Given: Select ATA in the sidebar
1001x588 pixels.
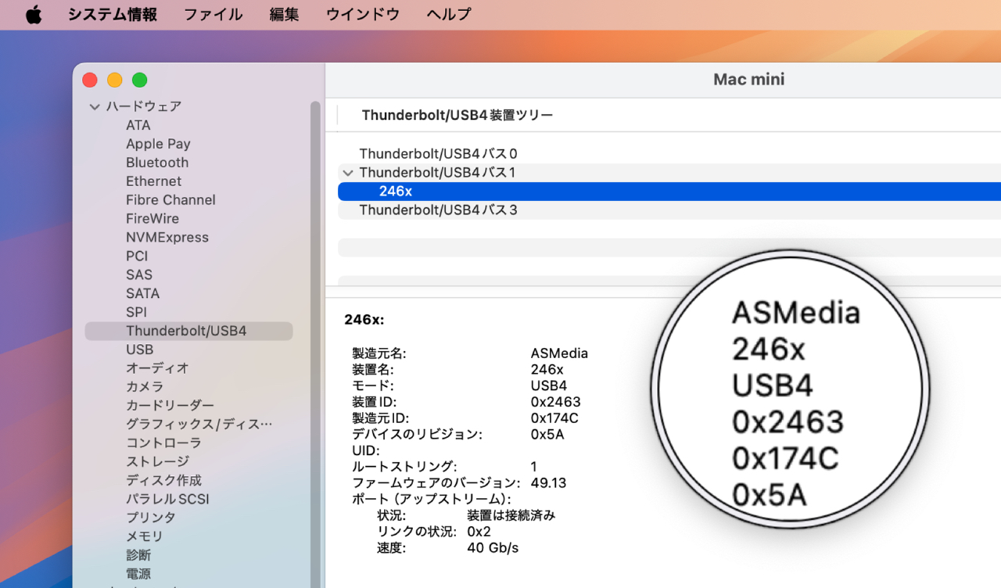Looking at the screenshot, I should (x=138, y=125).
